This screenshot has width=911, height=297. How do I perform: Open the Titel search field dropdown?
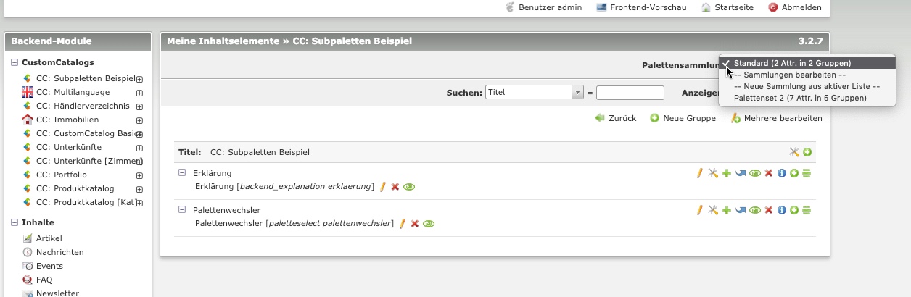pos(577,93)
